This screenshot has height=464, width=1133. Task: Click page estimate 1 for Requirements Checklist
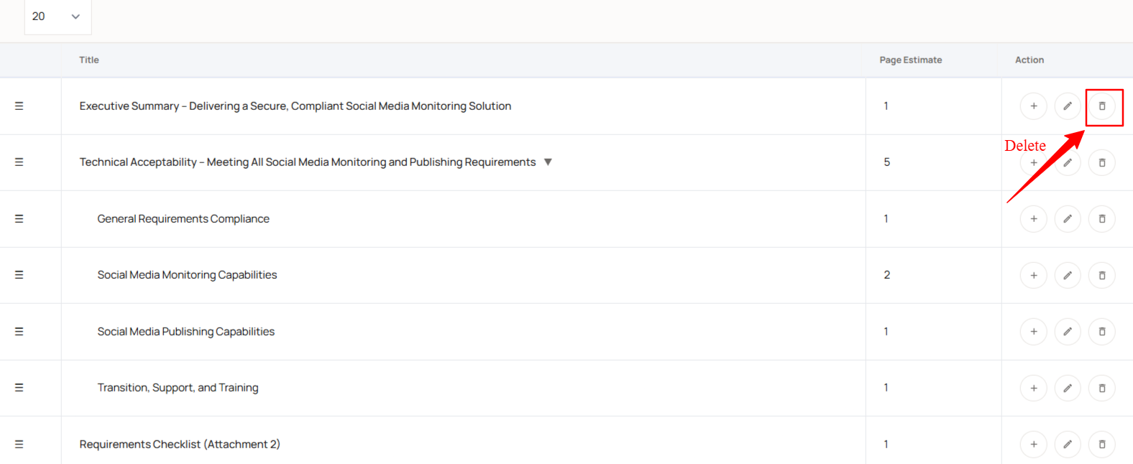(x=886, y=445)
